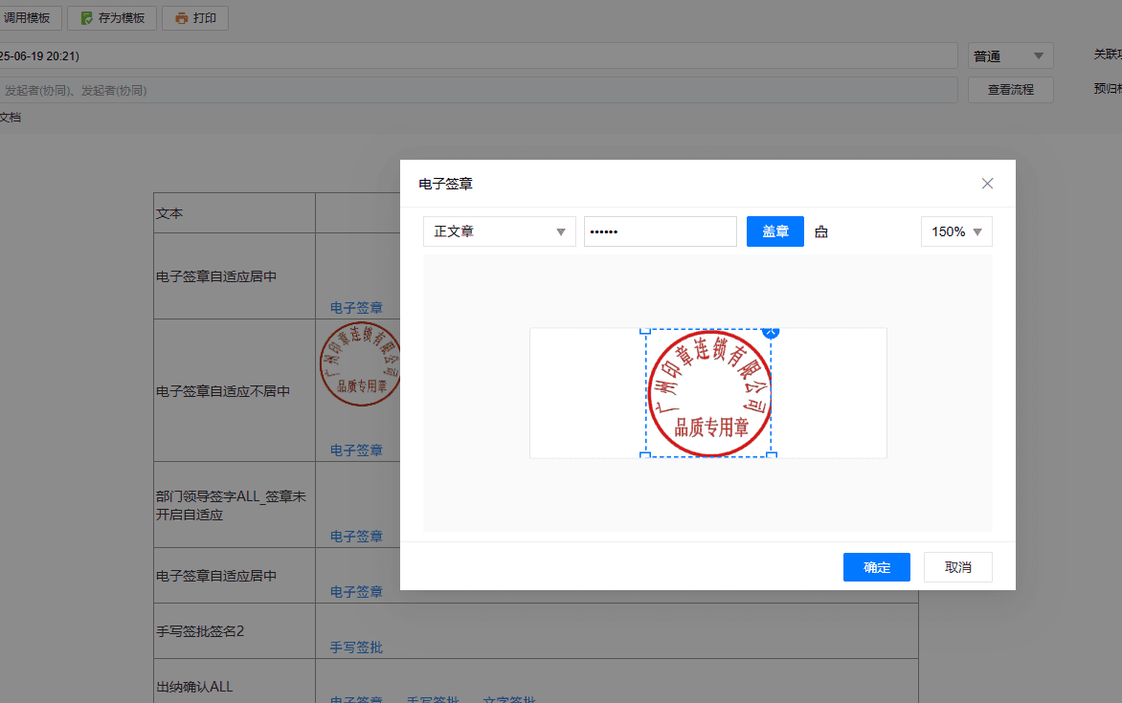Viewport: 1122px width, 703px height.
Task: Click the 文本 table cell
Action: pyautogui.click(x=235, y=213)
